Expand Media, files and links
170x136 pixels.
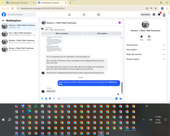click(146, 54)
